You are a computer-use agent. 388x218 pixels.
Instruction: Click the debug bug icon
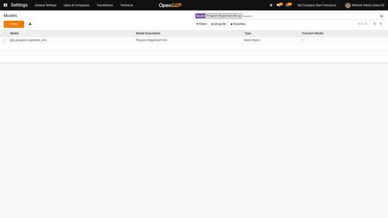click(271, 5)
